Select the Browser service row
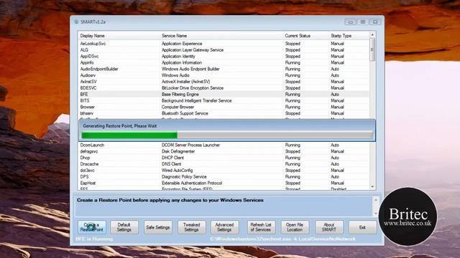Viewport: 460px width, 258px height. click(224, 107)
